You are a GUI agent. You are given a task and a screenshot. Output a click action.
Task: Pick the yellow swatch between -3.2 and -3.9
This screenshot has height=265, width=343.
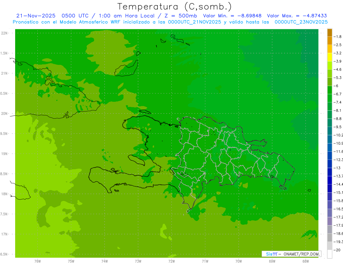(330, 57)
